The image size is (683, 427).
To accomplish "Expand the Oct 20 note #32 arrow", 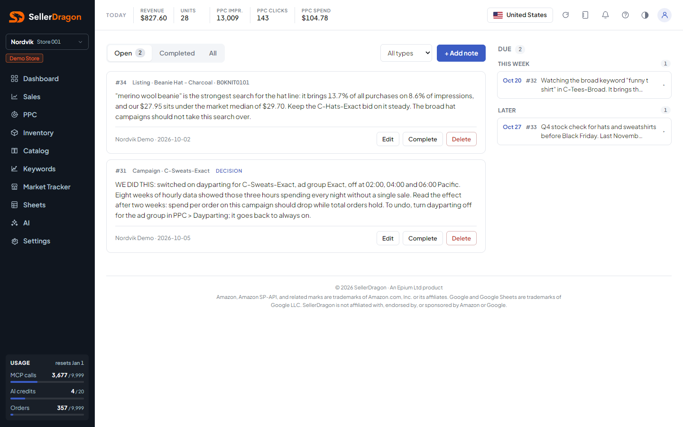I will point(664,85).
